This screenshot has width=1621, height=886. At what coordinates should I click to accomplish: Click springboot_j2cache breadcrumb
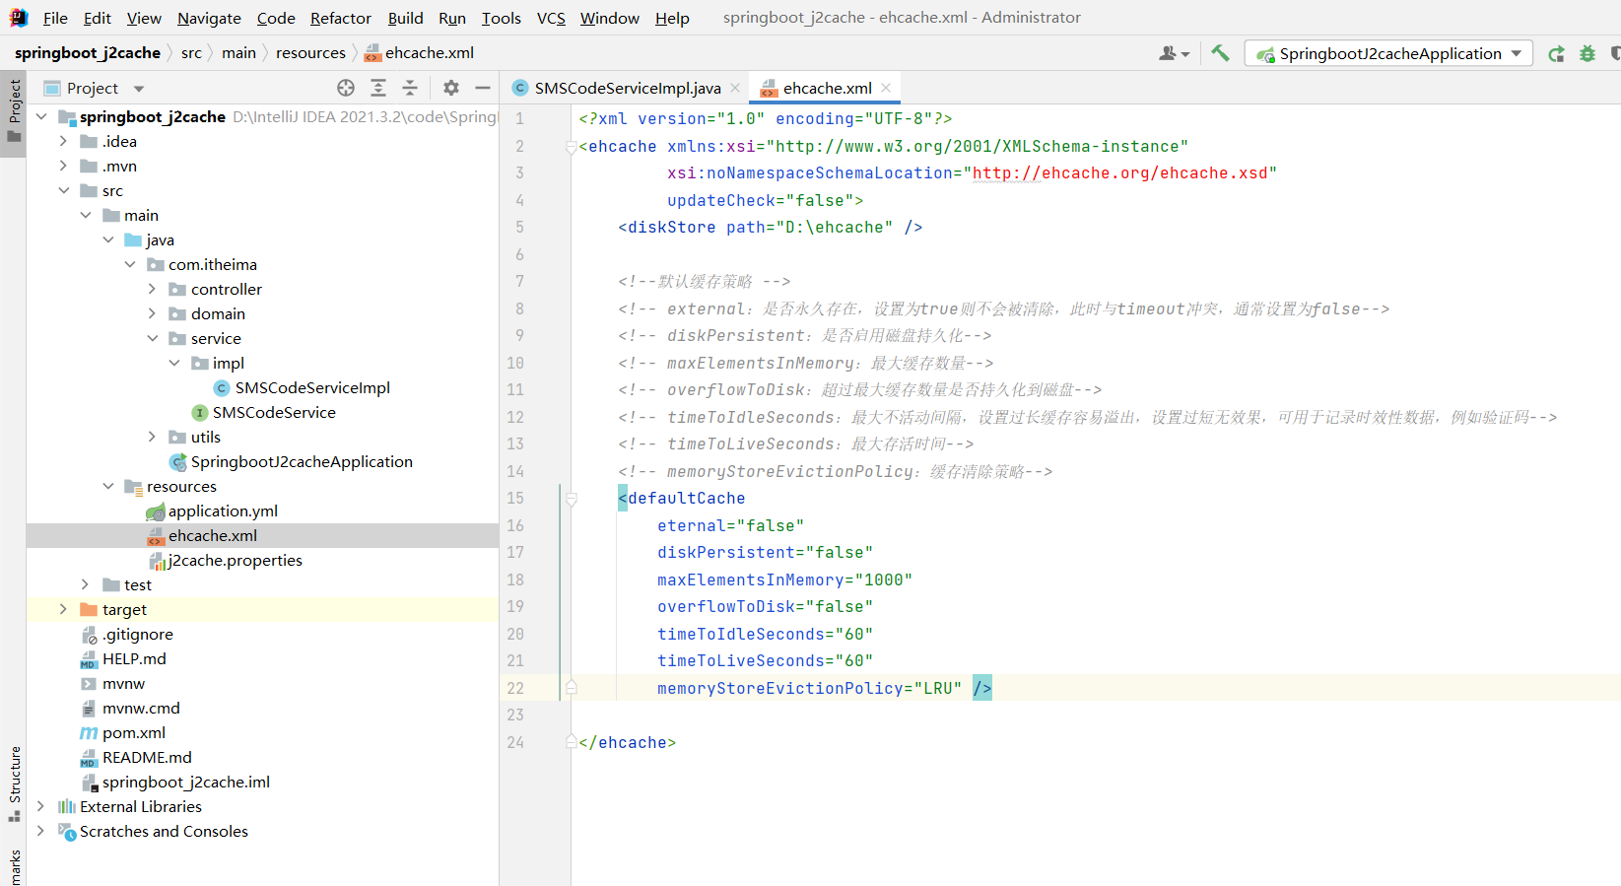88,52
